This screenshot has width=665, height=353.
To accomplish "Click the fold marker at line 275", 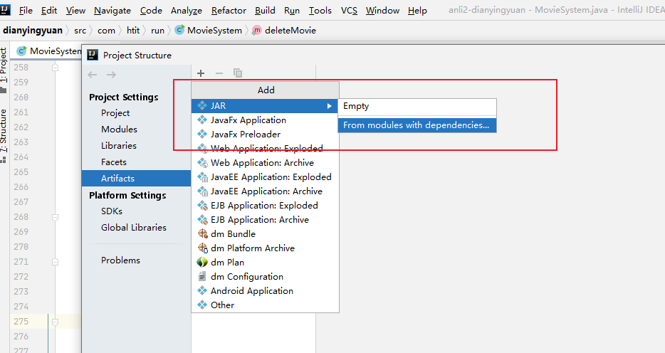I will [55, 322].
